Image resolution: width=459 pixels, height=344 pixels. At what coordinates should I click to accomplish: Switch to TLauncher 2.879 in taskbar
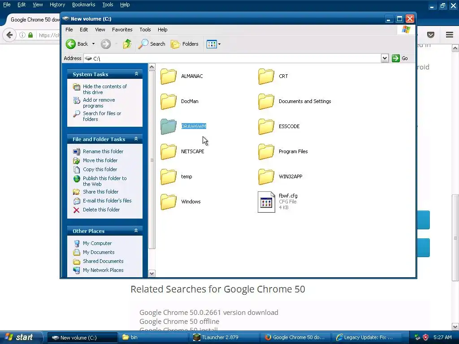pos(225,338)
